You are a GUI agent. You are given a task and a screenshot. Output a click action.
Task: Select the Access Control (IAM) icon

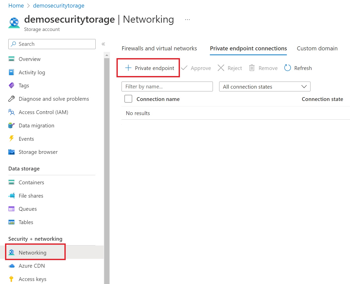pos(12,112)
